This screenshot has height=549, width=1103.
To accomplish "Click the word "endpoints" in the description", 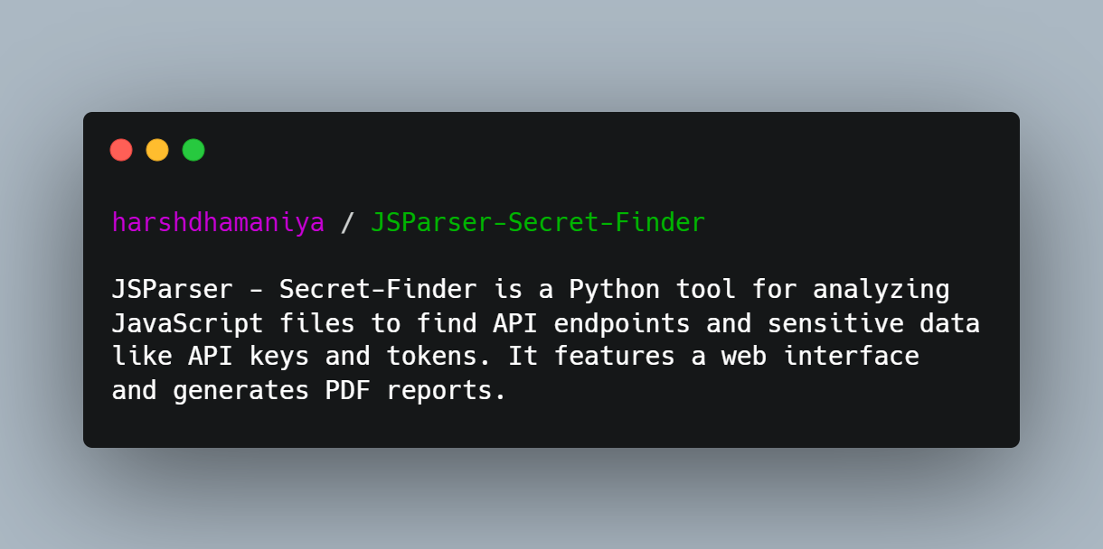I will coord(622,323).
